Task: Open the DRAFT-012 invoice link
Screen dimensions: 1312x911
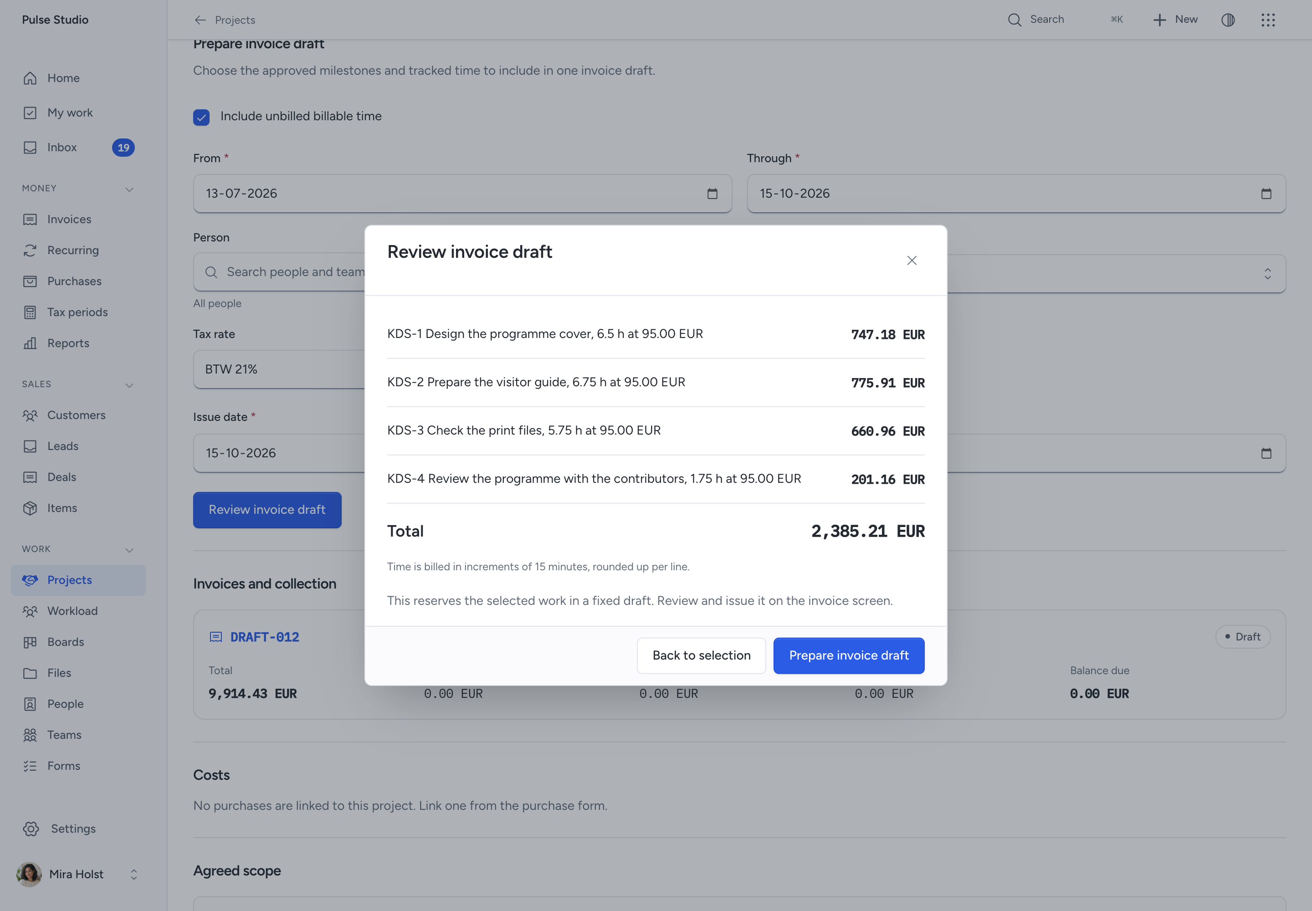Action: 264,637
